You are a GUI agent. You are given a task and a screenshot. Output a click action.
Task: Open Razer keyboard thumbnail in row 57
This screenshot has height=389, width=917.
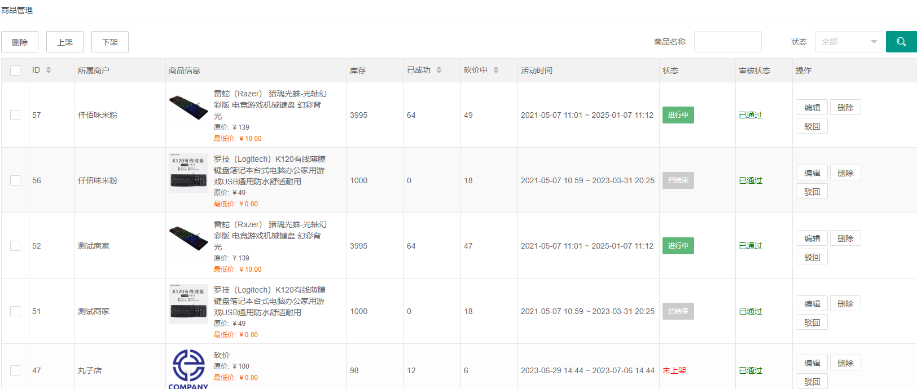pyautogui.click(x=188, y=107)
